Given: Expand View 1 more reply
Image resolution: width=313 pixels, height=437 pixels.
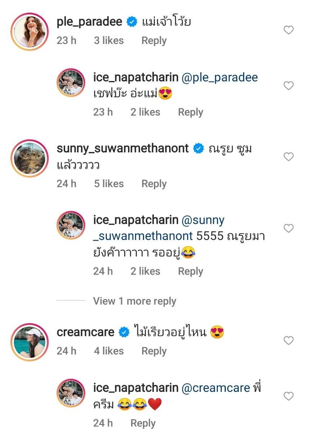Looking at the screenshot, I should pos(134,301).
